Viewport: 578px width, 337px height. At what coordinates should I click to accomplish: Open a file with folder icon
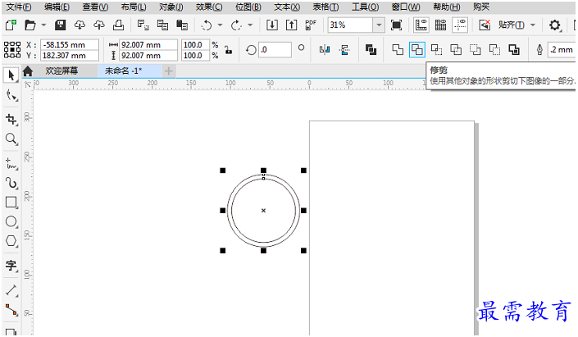click(30, 25)
